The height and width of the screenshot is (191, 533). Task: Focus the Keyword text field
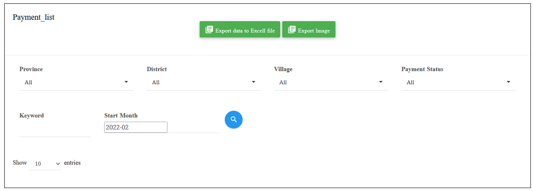[55, 129]
